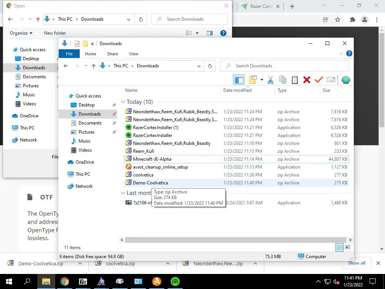This screenshot has width=385, height=289.
Task: Toggle preview pane in Open dialog
Action: tap(210, 33)
